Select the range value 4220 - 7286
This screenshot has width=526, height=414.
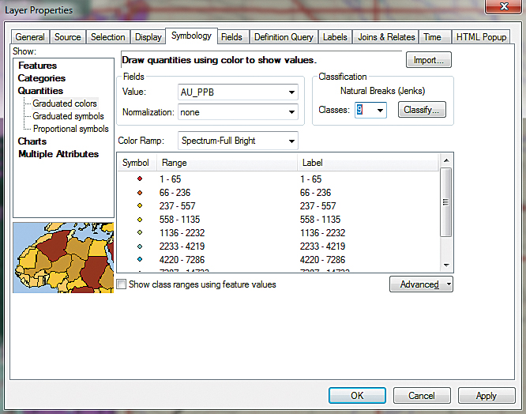click(x=182, y=260)
